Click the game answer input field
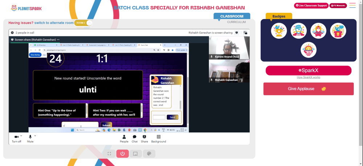 (x=80, y=125)
